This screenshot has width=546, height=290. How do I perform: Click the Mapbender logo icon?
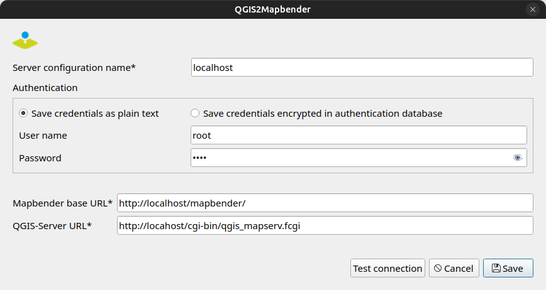pos(25,40)
